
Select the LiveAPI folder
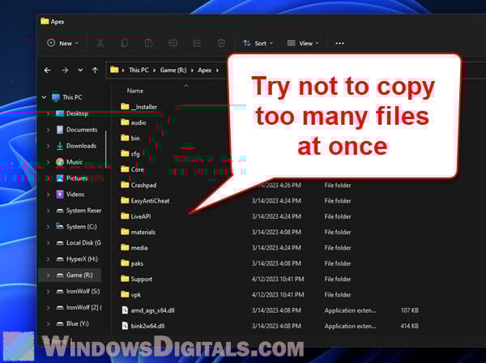tap(136, 216)
